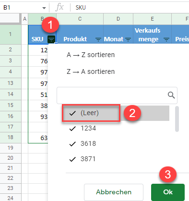Viewport: 189px width, 201px height.
Task: Click the fx formula icon
Action: [x=59, y=7]
